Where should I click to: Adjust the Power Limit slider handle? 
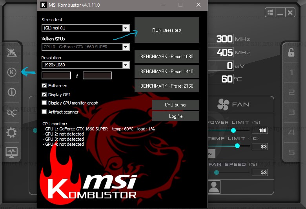[x=233, y=130]
